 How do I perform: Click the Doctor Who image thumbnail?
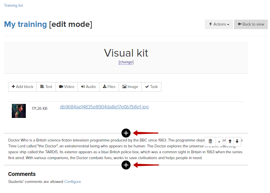19,111
